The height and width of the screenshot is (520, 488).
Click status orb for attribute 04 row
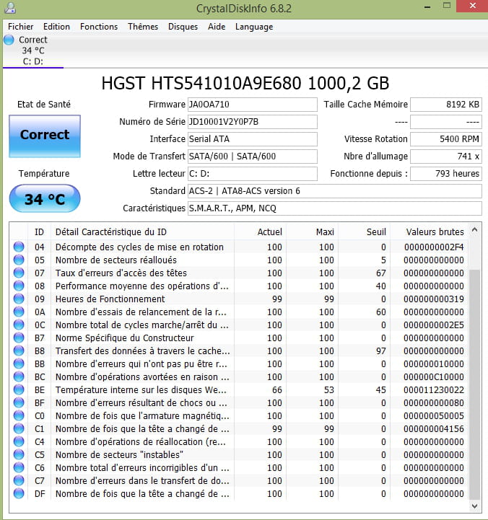[x=19, y=247]
